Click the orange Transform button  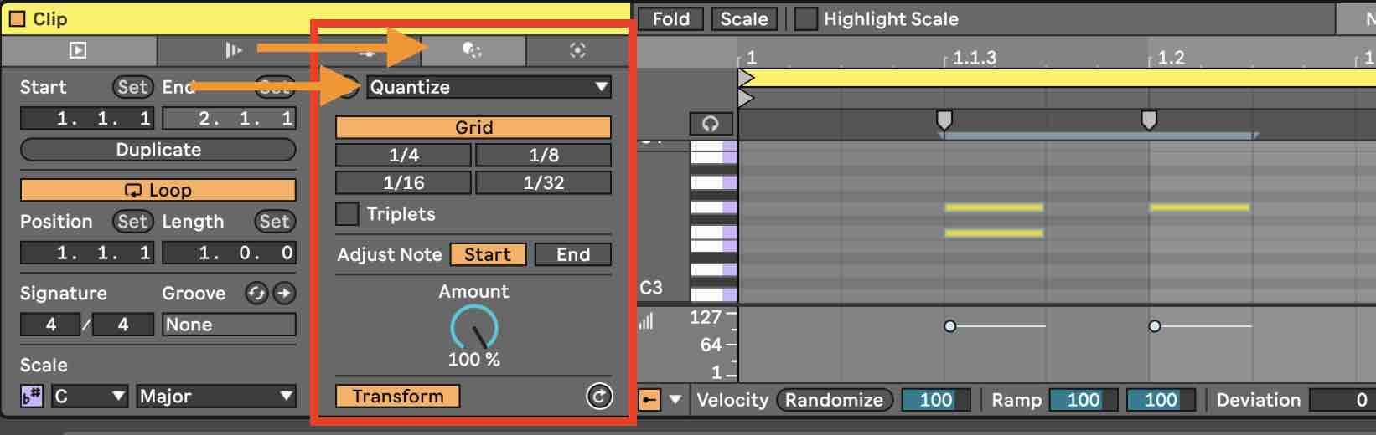point(398,396)
